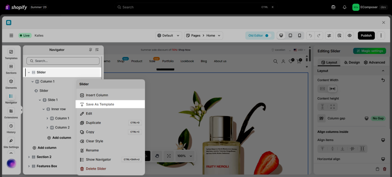Collapse the Inner row tree node
The height and width of the screenshot is (177, 392).
(44, 109)
